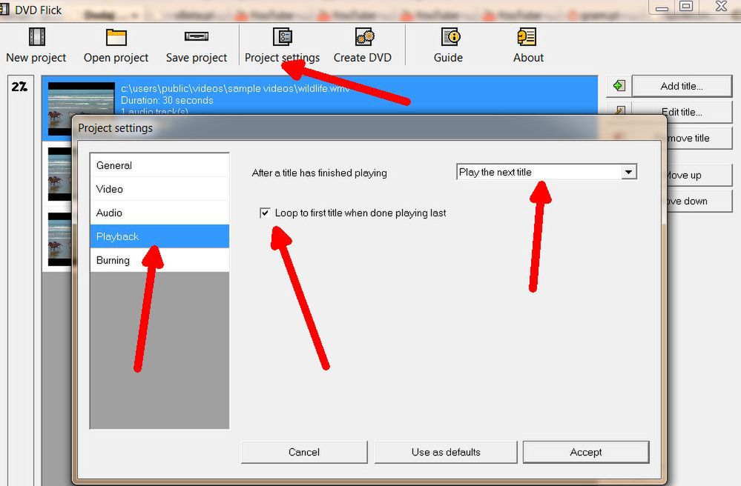Click the Move down button
Viewport: 741px width, 486px height.
click(699, 201)
